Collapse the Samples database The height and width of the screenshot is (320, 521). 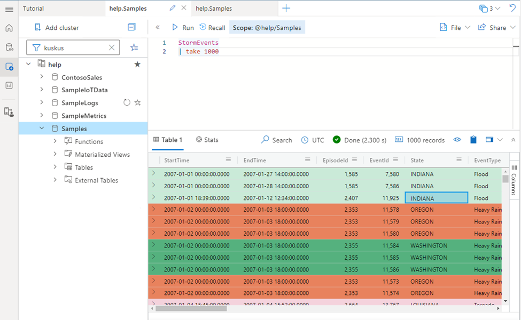coord(42,128)
